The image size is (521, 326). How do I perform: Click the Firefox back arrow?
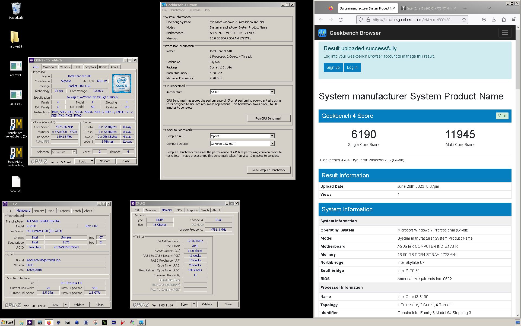point(321,20)
